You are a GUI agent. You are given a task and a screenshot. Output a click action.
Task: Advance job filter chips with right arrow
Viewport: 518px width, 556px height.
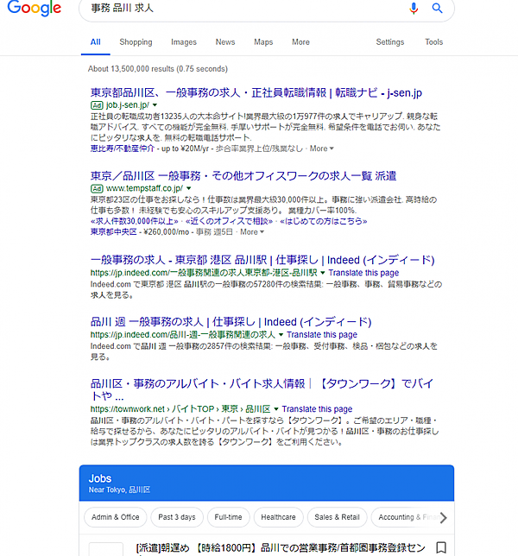pos(443,518)
